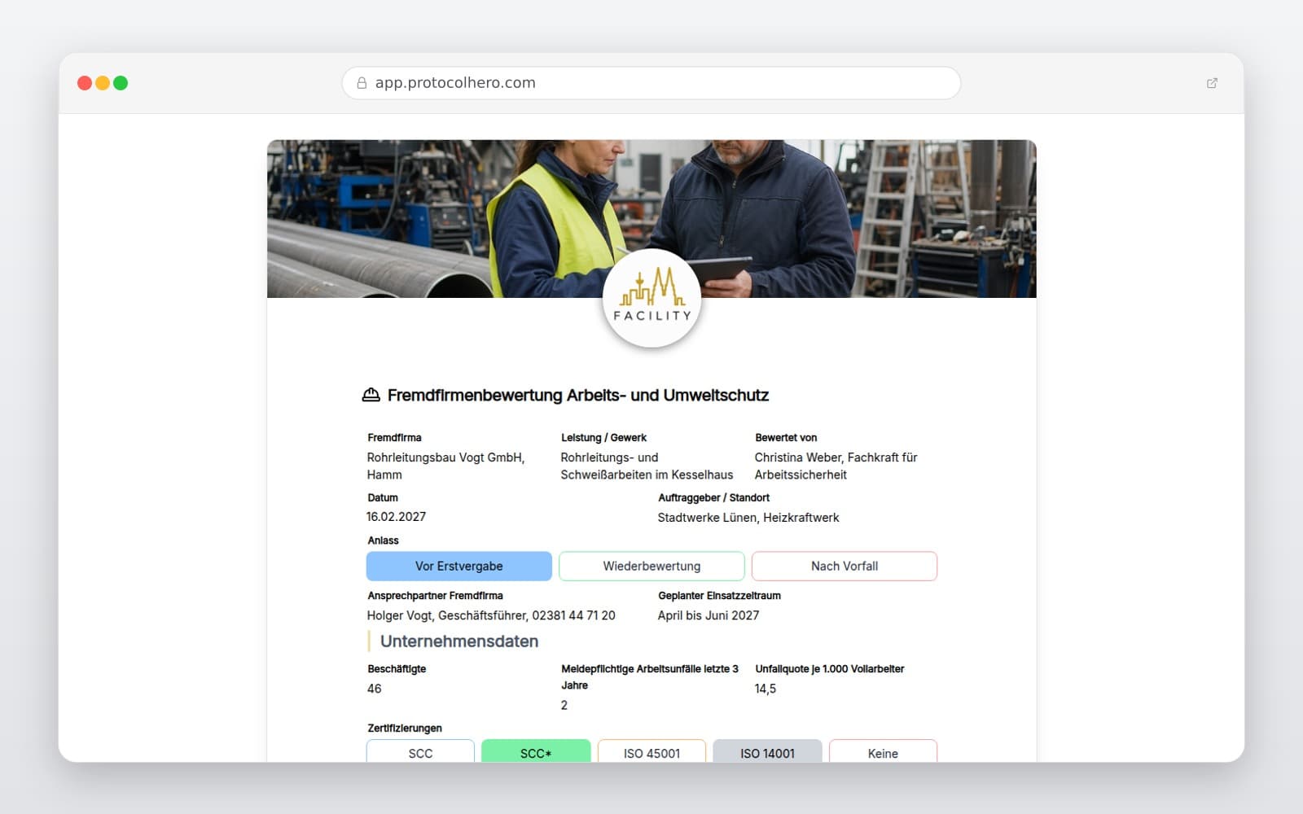Click the lock icon in address bar
1303x814 pixels.
[362, 83]
